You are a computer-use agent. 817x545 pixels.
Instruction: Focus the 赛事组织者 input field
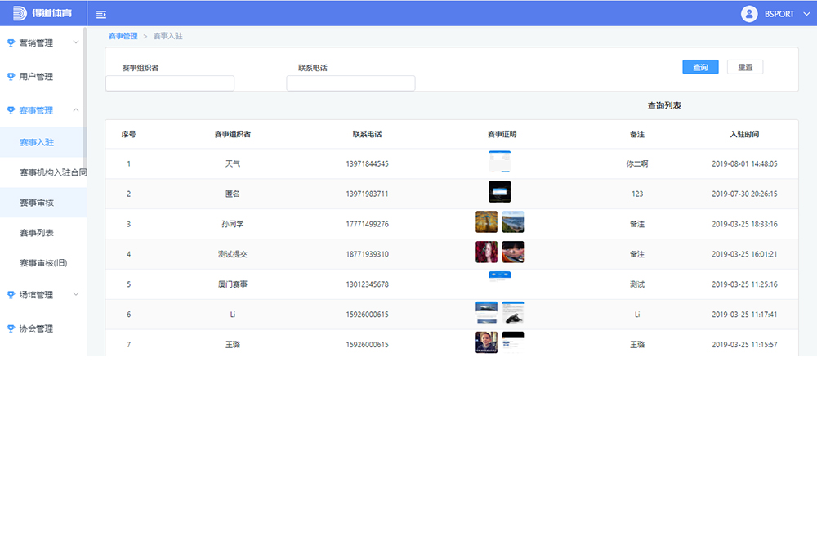[x=170, y=83]
